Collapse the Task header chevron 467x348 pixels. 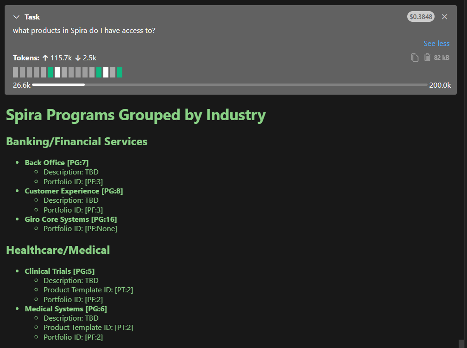tap(17, 17)
